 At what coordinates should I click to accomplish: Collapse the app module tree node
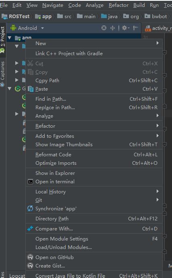click(x=10, y=38)
